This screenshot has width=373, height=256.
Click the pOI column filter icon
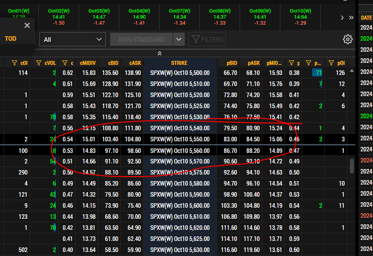[x=331, y=63]
